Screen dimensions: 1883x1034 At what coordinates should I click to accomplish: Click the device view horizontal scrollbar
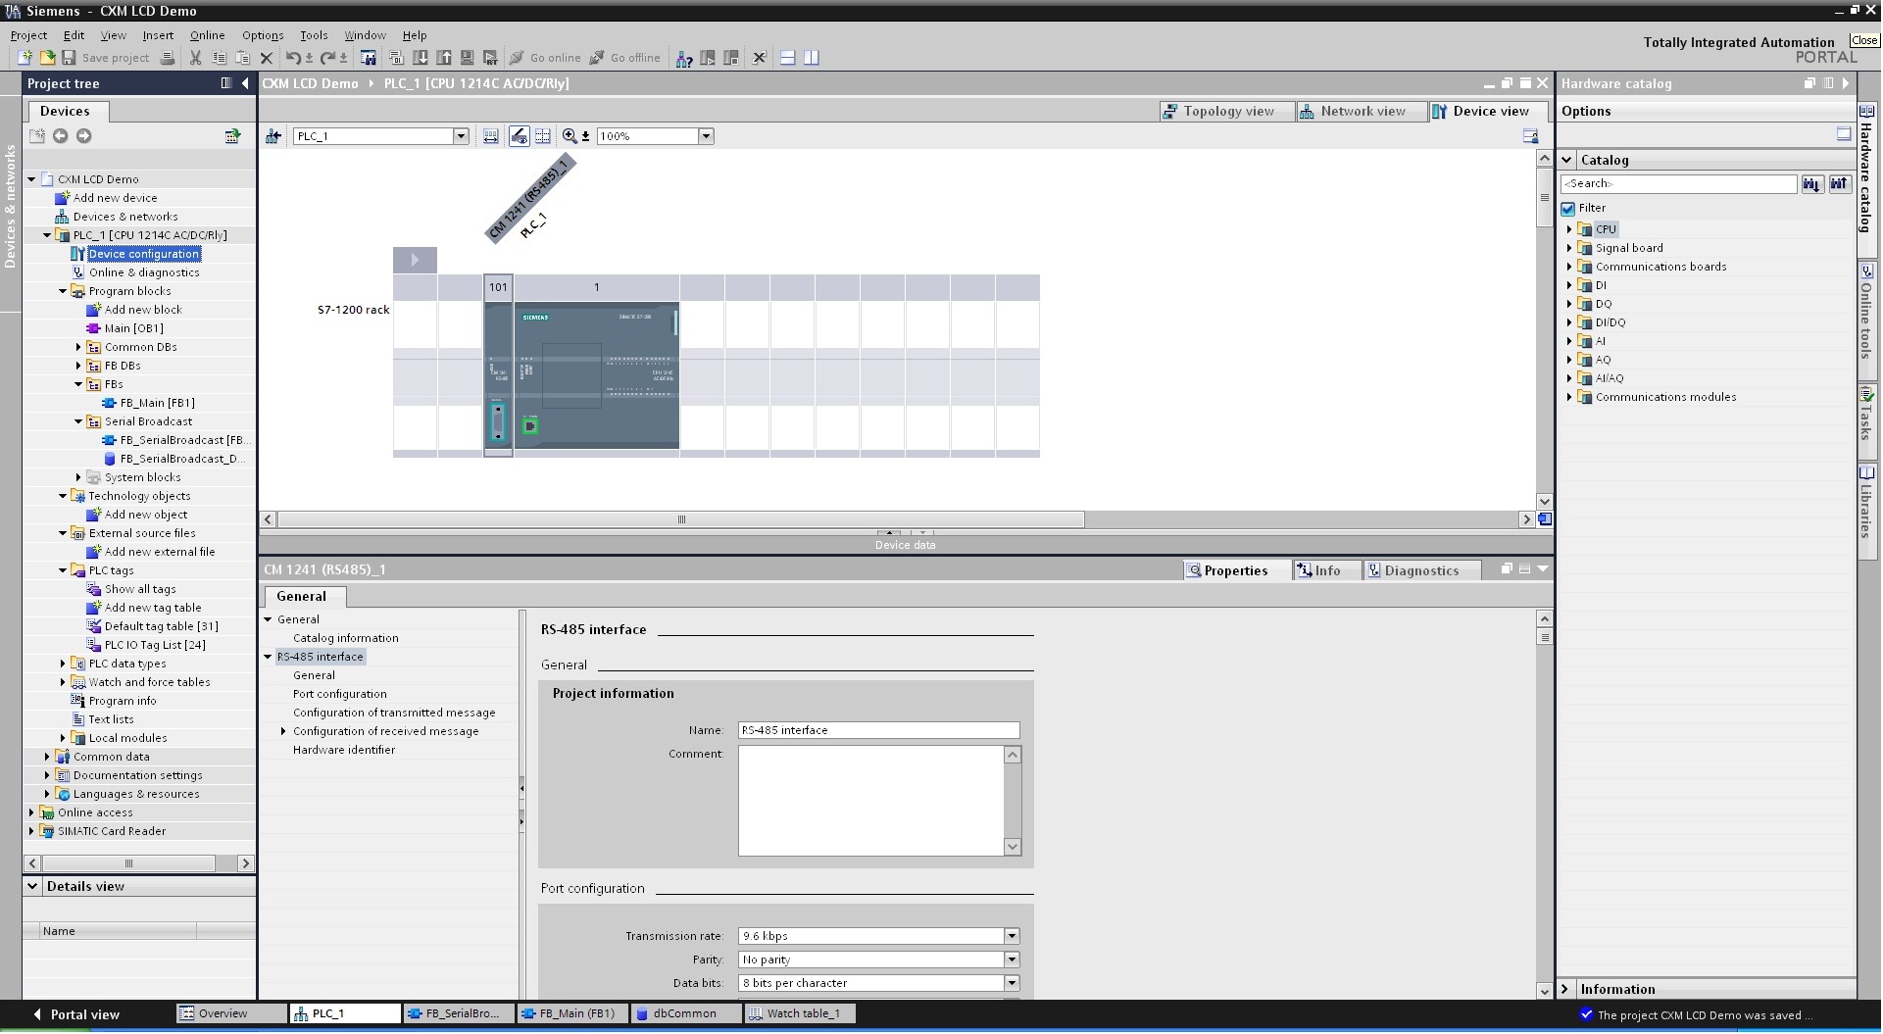coord(681,519)
